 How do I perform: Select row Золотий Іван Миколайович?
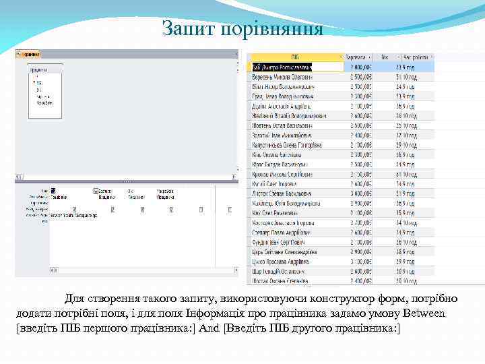(x=342, y=135)
